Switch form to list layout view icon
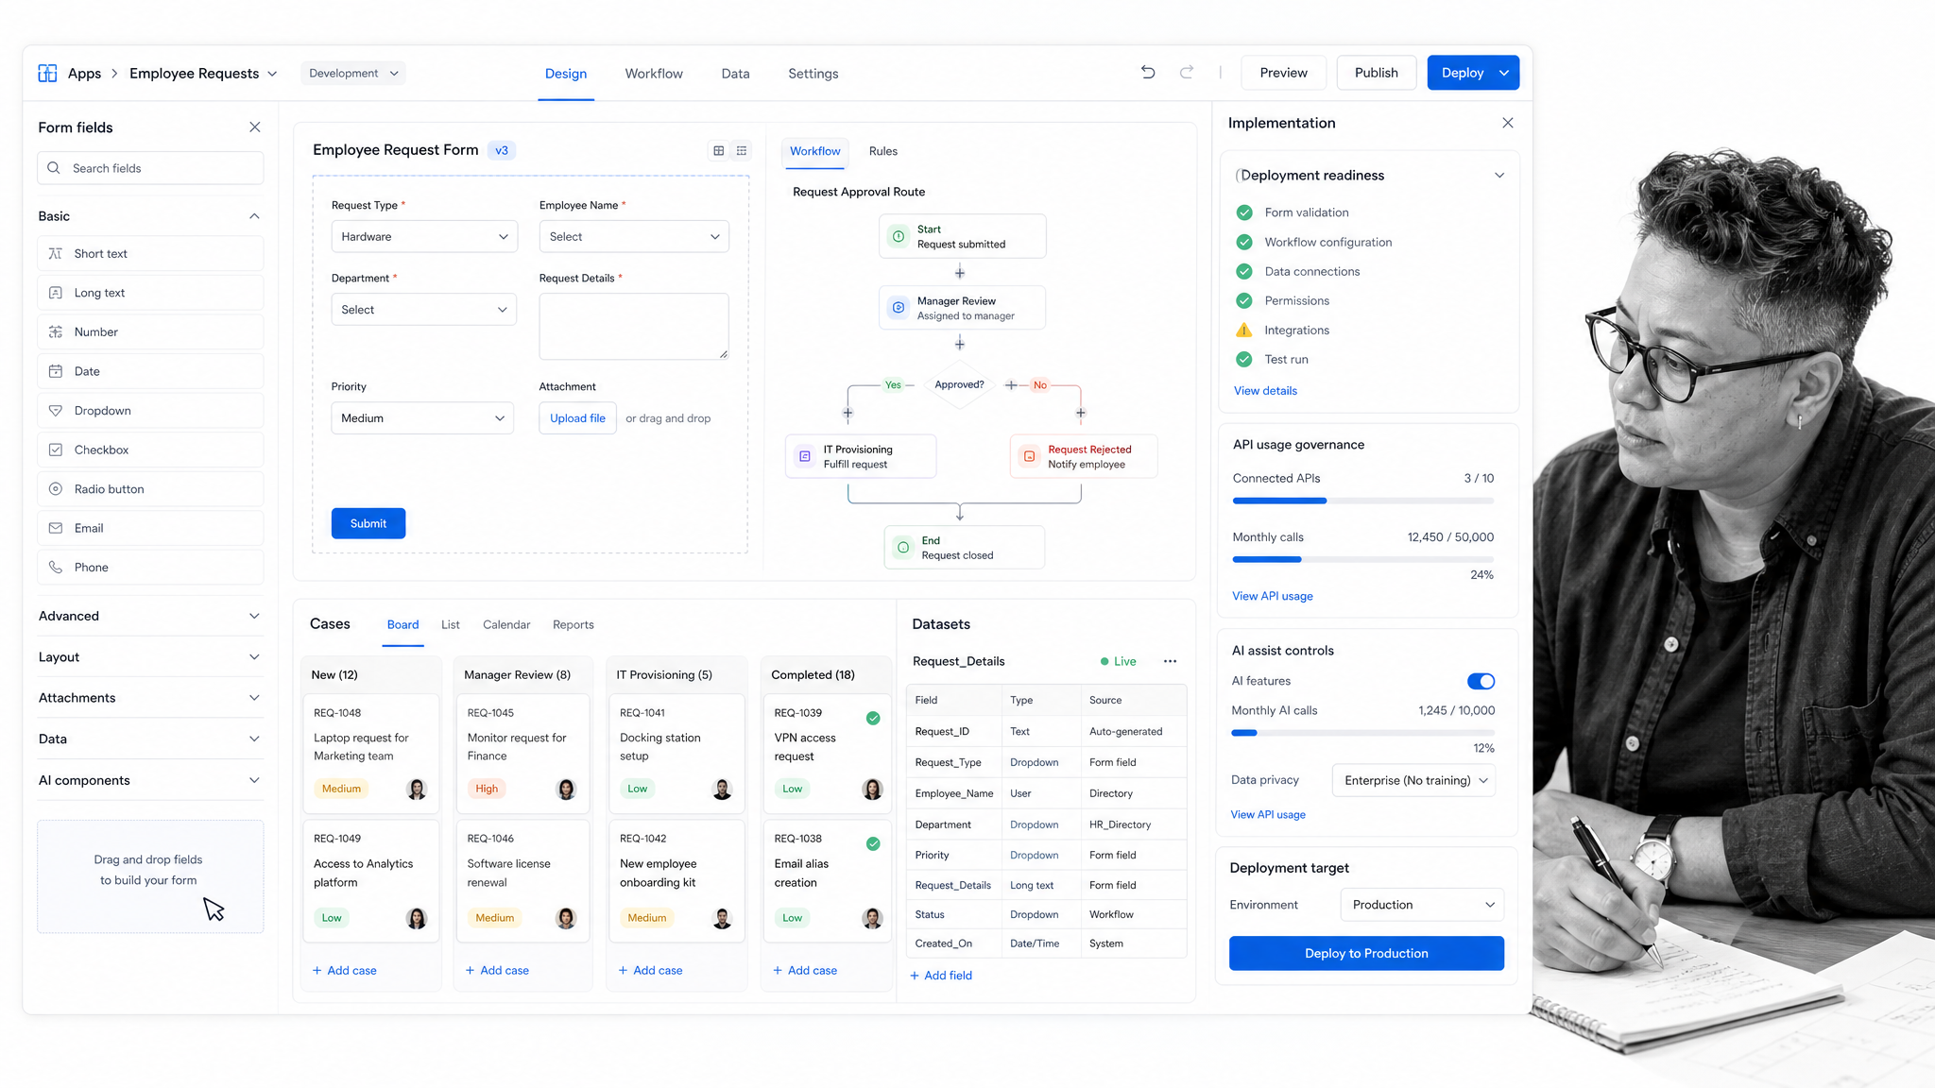 [x=742, y=150]
